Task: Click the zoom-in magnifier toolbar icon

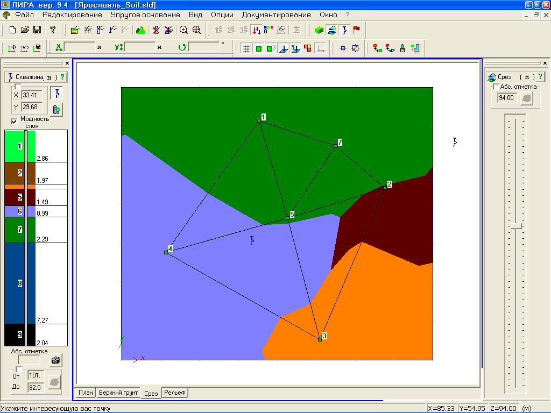Action: pos(184,30)
